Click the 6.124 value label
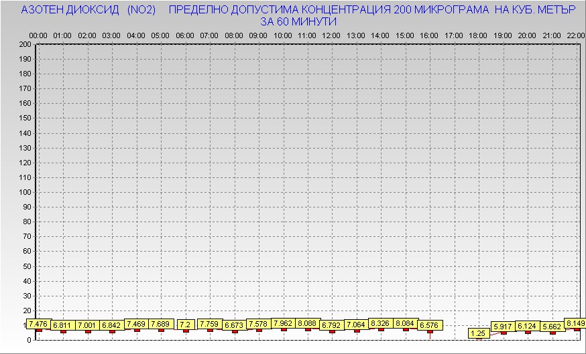The height and width of the screenshot is (354, 586). click(528, 326)
